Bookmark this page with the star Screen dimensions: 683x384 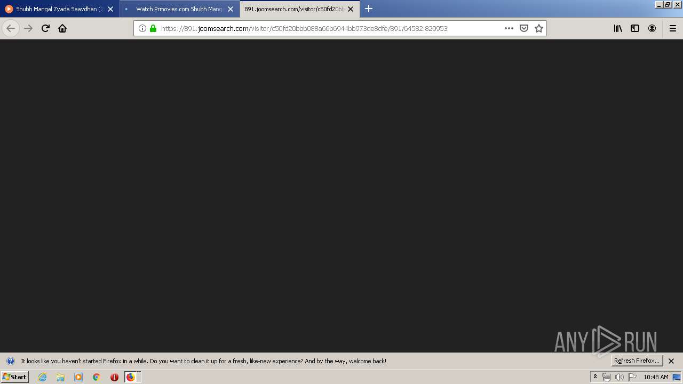(x=539, y=28)
